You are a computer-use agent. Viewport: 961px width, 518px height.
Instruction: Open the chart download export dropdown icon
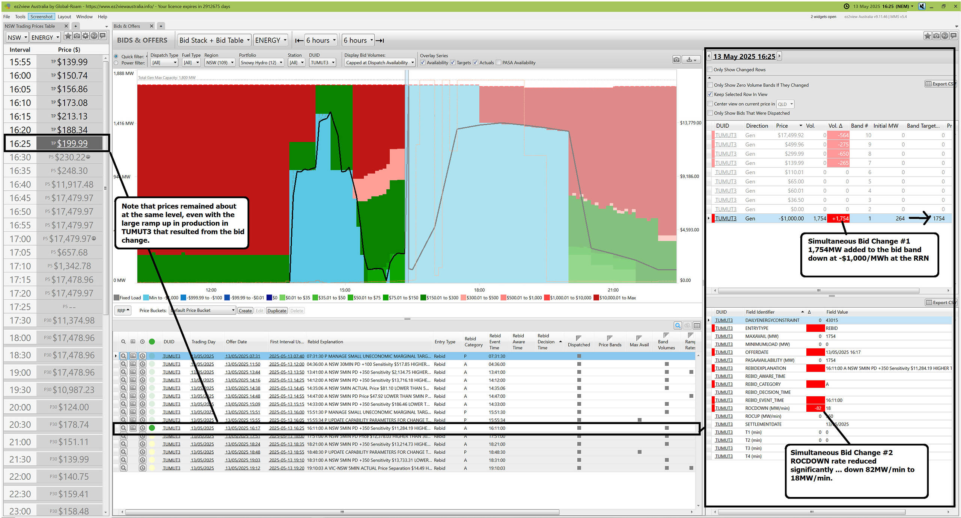(x=691, y=59)
